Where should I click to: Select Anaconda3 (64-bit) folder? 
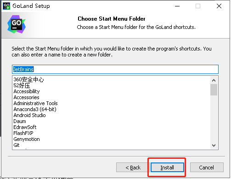point(35,109)
